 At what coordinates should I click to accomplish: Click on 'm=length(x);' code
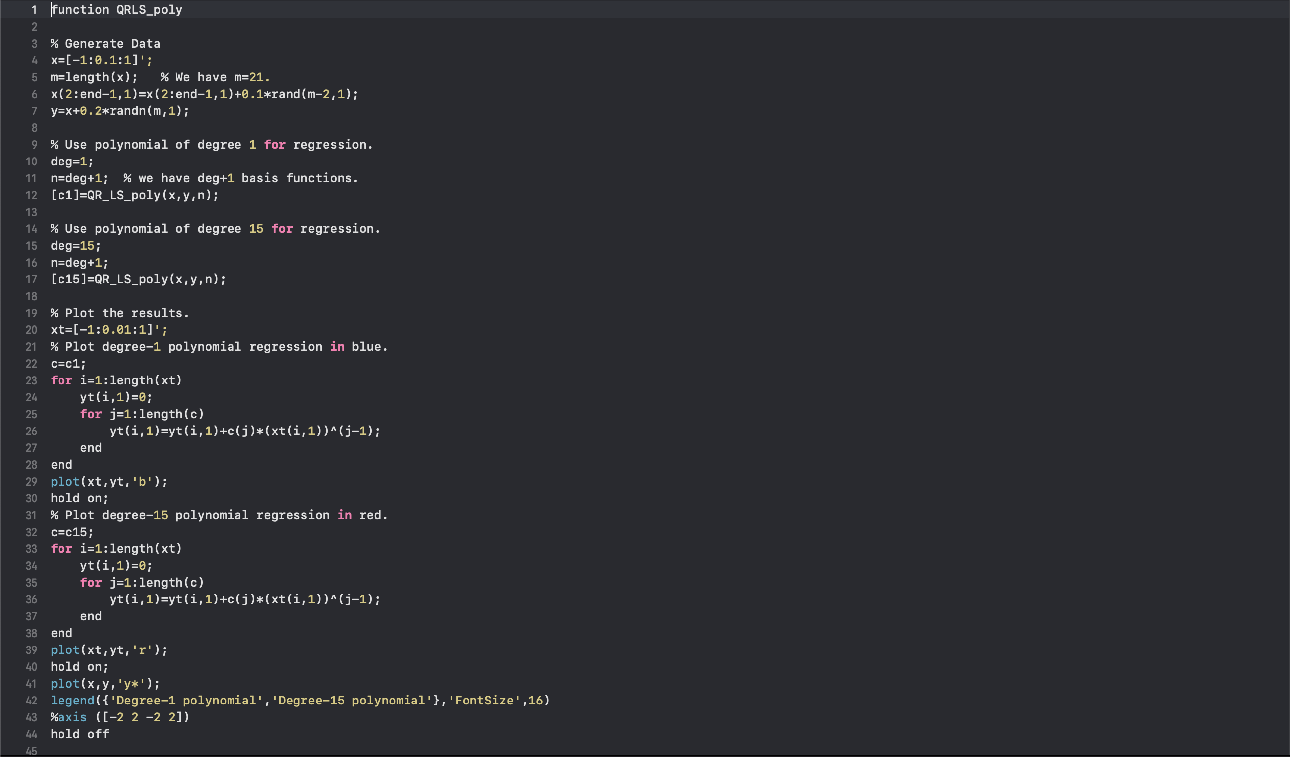94,78
